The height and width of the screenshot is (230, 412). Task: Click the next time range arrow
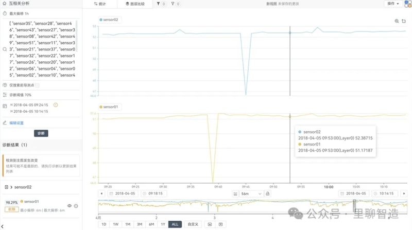404,193
